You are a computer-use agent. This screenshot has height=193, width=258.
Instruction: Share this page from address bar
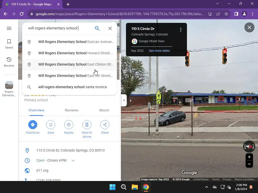click(x=218, y=14)
